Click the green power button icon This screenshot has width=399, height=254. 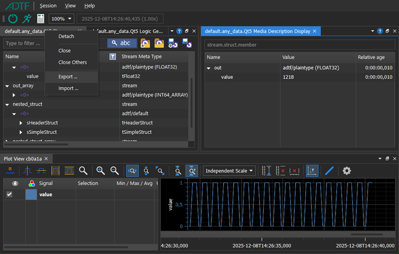[13, 18]
